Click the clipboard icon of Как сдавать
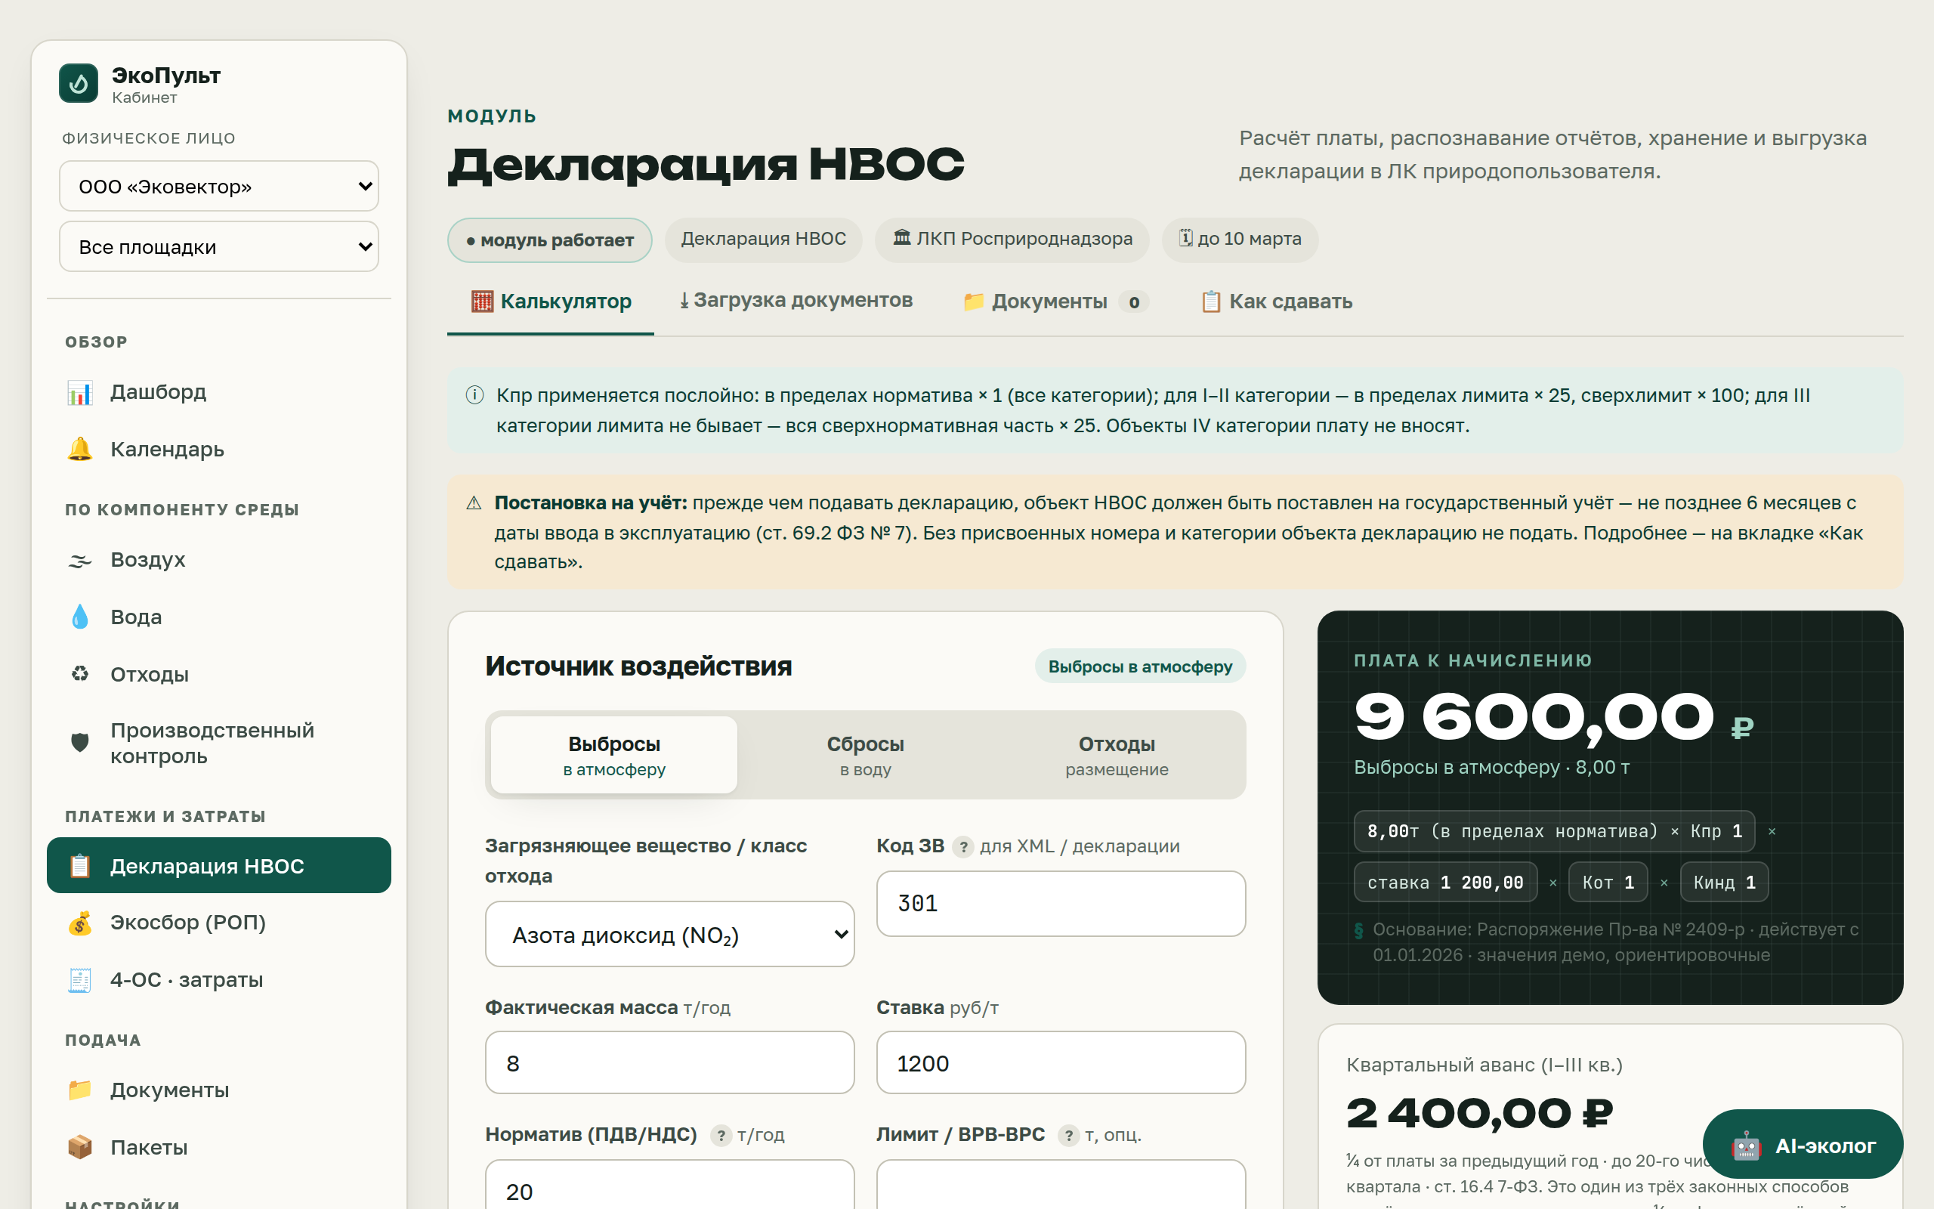Screen dimensions: 1934x1209 [x=1211, y=301]
